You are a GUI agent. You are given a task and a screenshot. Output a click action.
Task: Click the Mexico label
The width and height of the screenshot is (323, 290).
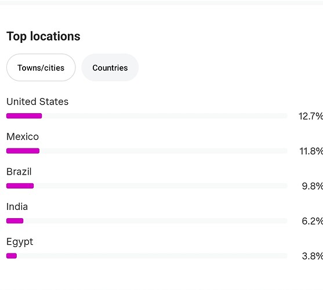coord(23,136)
